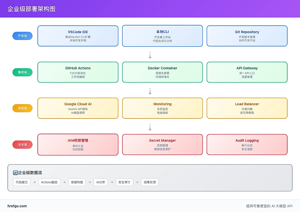Click the text 流量管理
Image resolution: width=300 pixels, height=212 pixels.
coord(247,77)
